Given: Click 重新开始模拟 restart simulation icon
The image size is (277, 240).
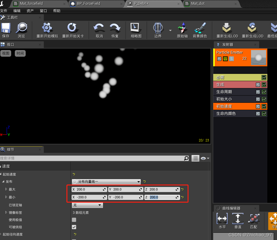Looking at the screenshot, I should [47, 28].
